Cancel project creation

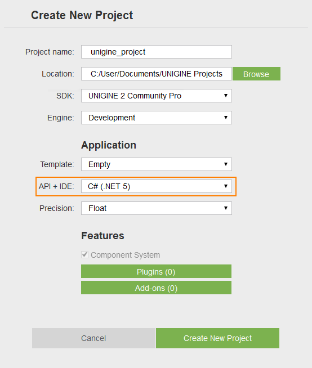(93, 338)
